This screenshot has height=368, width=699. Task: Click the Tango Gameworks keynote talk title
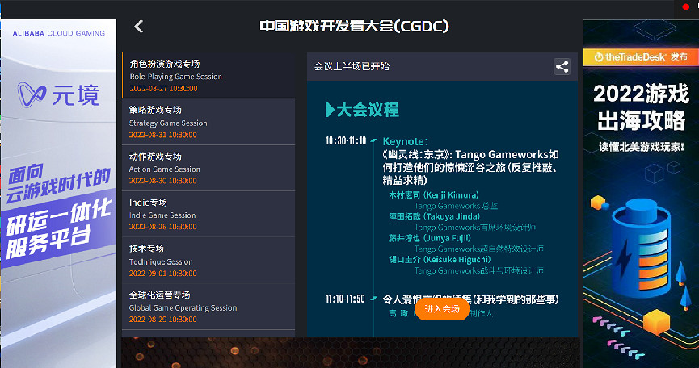[x=471, y=167]
